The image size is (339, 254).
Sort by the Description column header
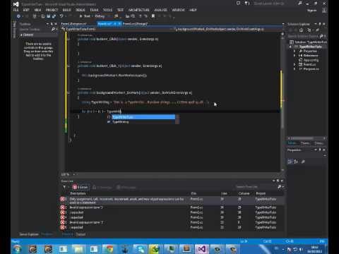pos(78,193)
